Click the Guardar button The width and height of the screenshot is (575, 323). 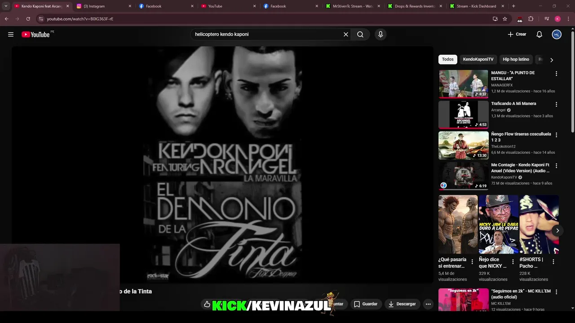click(x=365, y=304)
